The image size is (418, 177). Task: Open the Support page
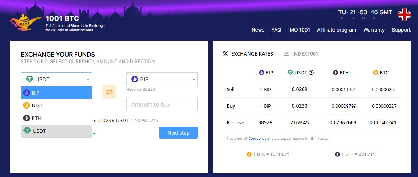click(x=401, y=30)
